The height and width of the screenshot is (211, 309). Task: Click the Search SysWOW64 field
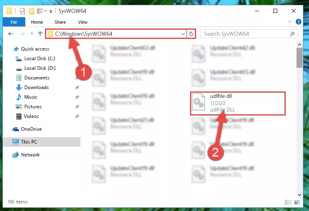click(249, 34)
